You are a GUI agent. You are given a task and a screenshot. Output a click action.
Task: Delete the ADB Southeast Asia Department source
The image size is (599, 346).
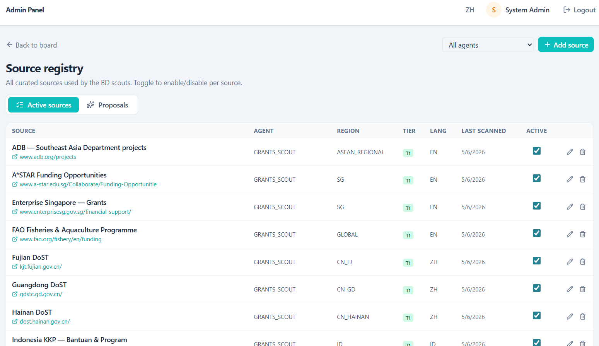tap(582, 152)
